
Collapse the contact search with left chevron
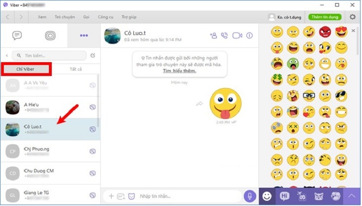(7, 55)
